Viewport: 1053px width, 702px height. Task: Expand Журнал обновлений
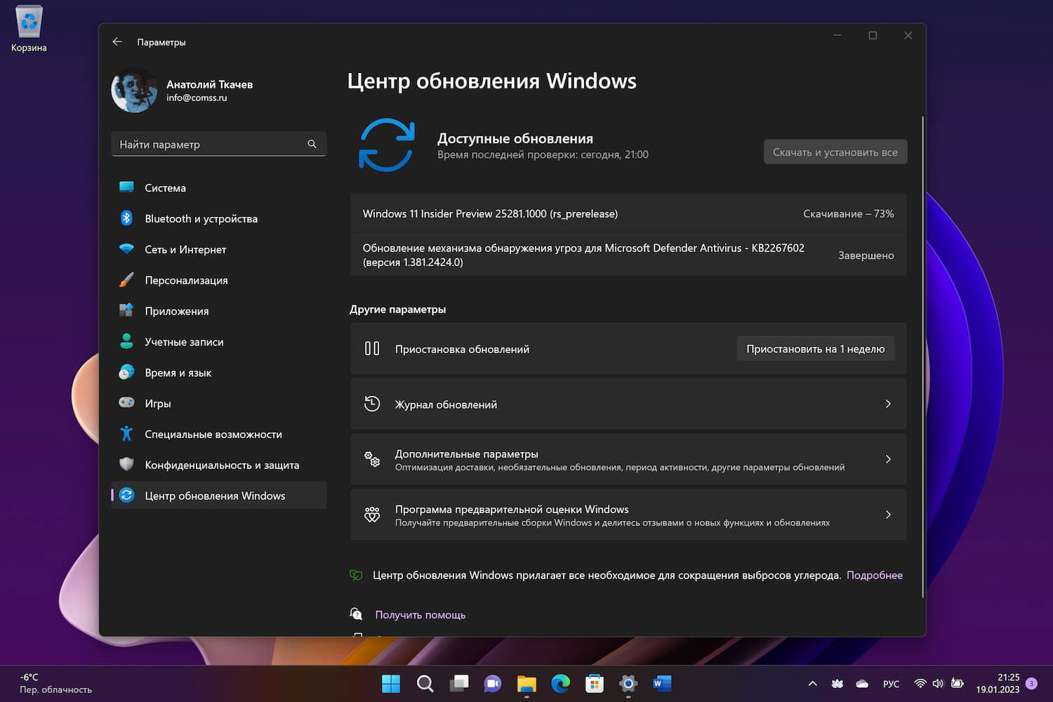628,404
